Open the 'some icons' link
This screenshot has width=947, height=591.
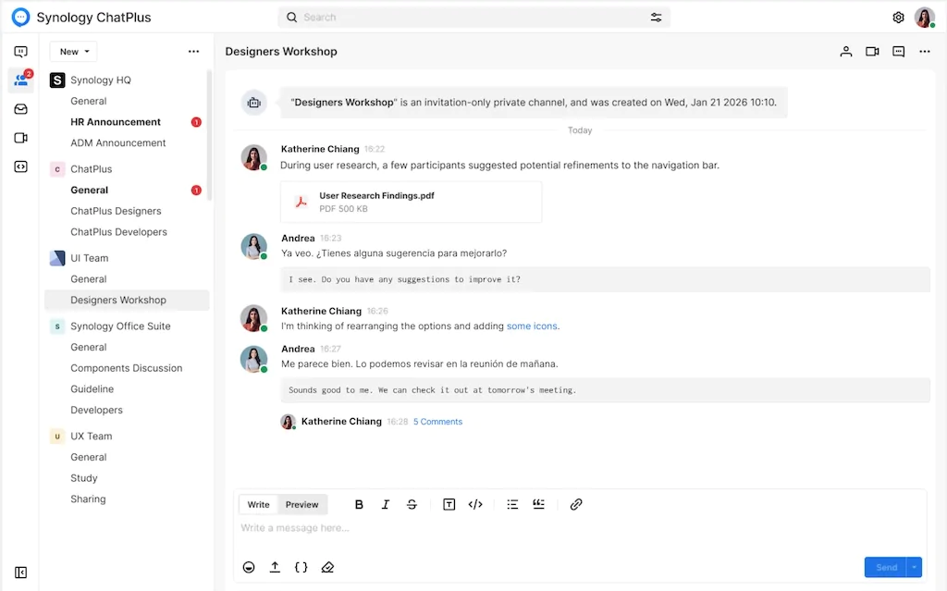pos(532,326)
